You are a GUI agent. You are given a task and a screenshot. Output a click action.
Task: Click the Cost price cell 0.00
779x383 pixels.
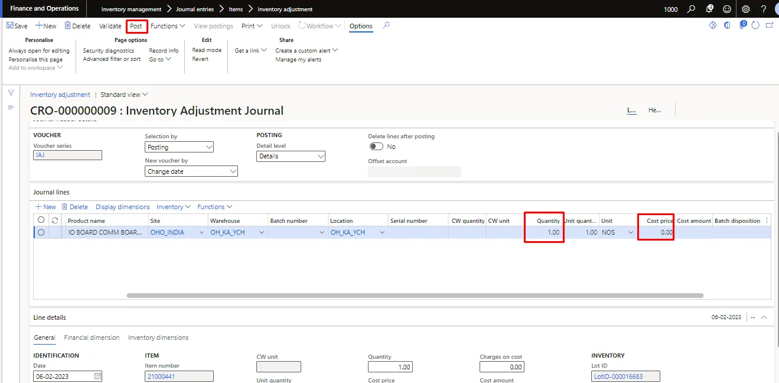click(656, 232)
